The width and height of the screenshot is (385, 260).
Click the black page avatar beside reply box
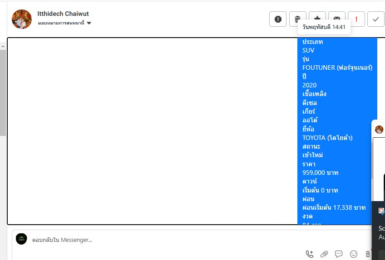pyautogui.click(x=21, y=239)
